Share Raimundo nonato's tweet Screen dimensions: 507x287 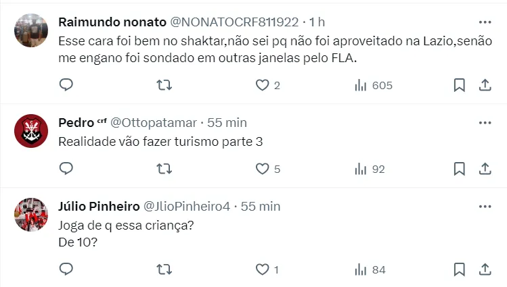click(485, 85)
